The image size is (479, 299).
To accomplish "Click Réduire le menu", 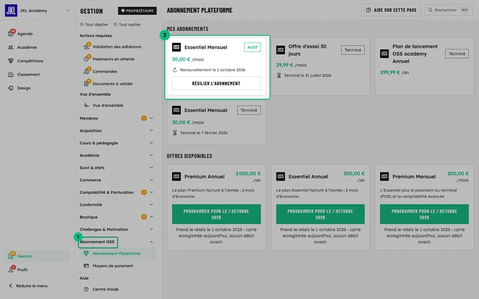I will [28, 286].
